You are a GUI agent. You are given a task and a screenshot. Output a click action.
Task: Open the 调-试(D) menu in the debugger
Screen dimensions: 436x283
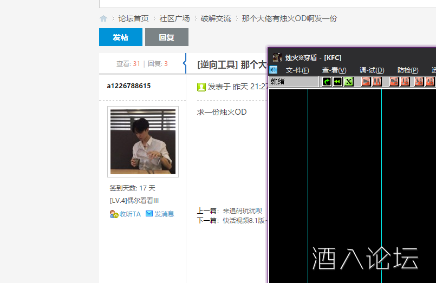point(372,70)
